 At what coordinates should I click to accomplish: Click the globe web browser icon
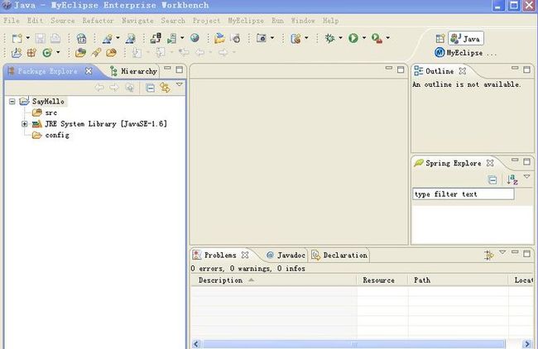coord(195,38)
